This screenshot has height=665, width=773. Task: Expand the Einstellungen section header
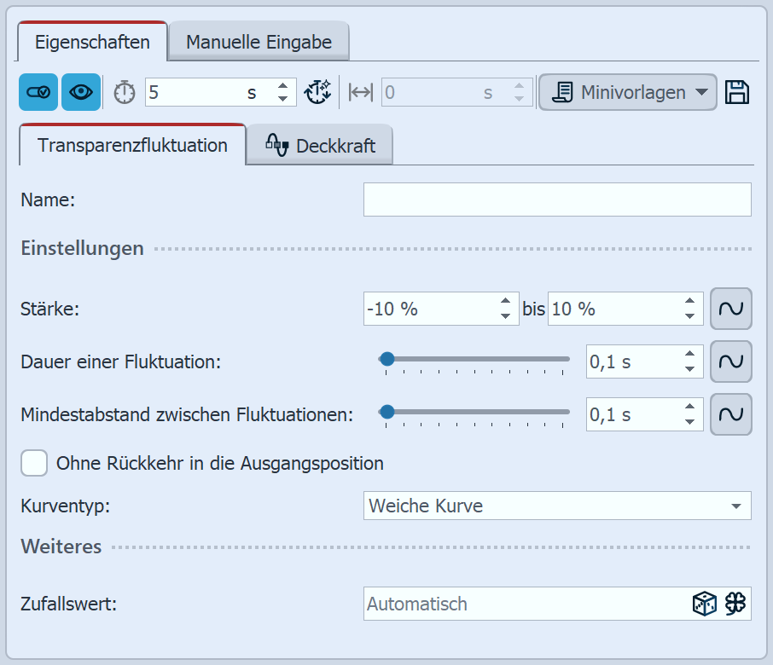click(x=80, y=248)
